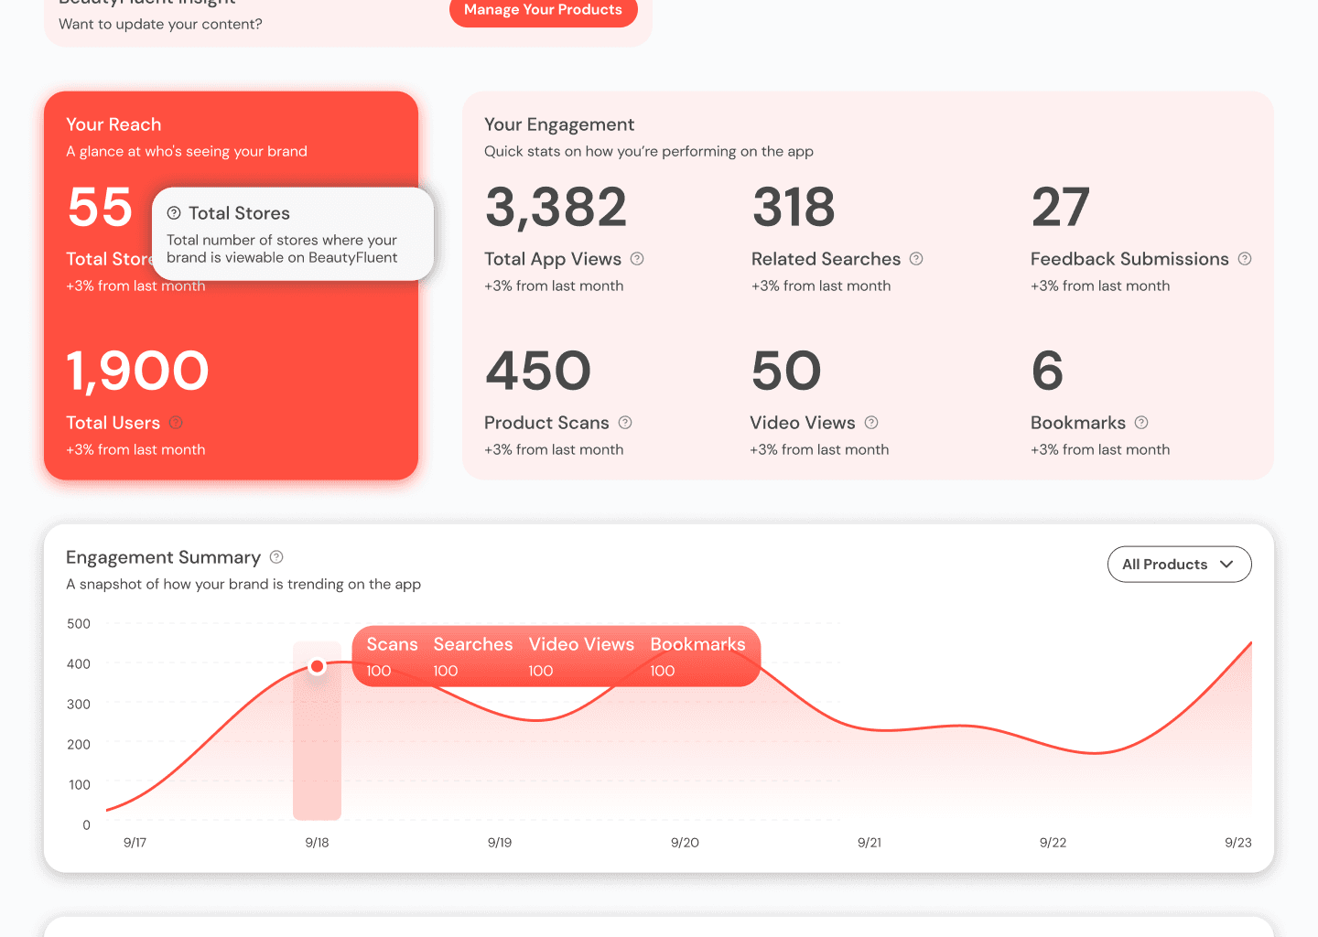
Task: Click the help icon beside Related Searches
Action: (x=916, y=259)
